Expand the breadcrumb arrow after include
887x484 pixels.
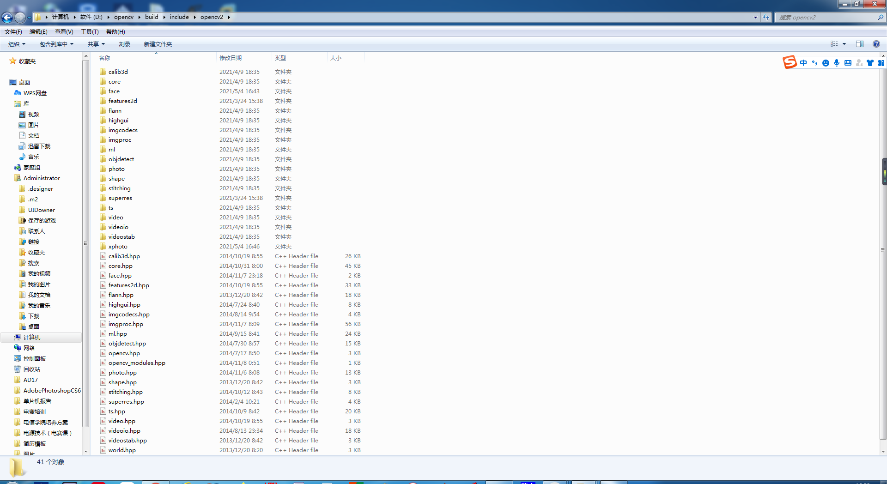[x=194, y=17]
